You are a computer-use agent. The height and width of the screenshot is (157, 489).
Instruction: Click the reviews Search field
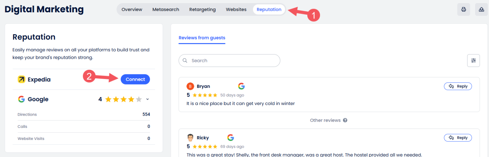229,61
